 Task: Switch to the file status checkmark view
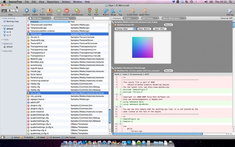[4, 11]
